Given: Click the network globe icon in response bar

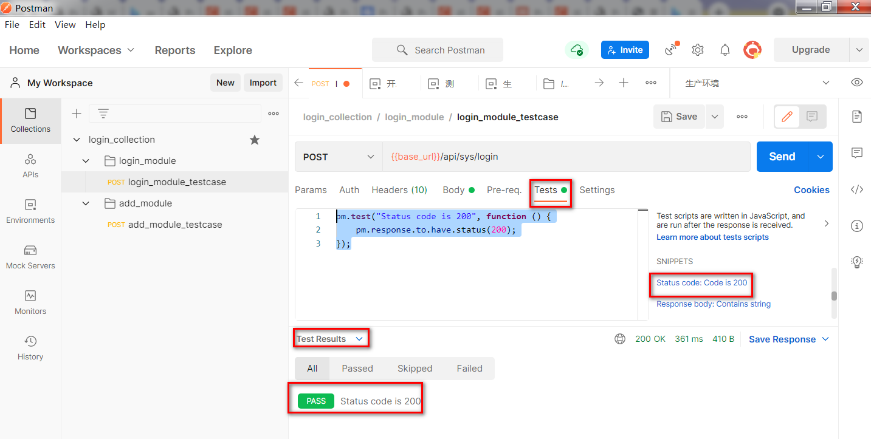Looking at the screenshot, I should click(x=620, y=339).
